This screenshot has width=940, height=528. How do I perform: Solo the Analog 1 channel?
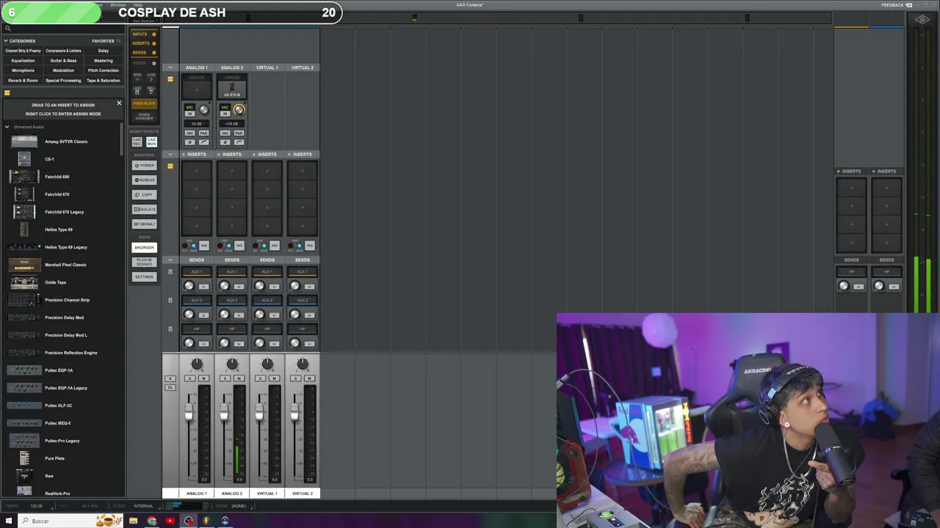(190, 378)
